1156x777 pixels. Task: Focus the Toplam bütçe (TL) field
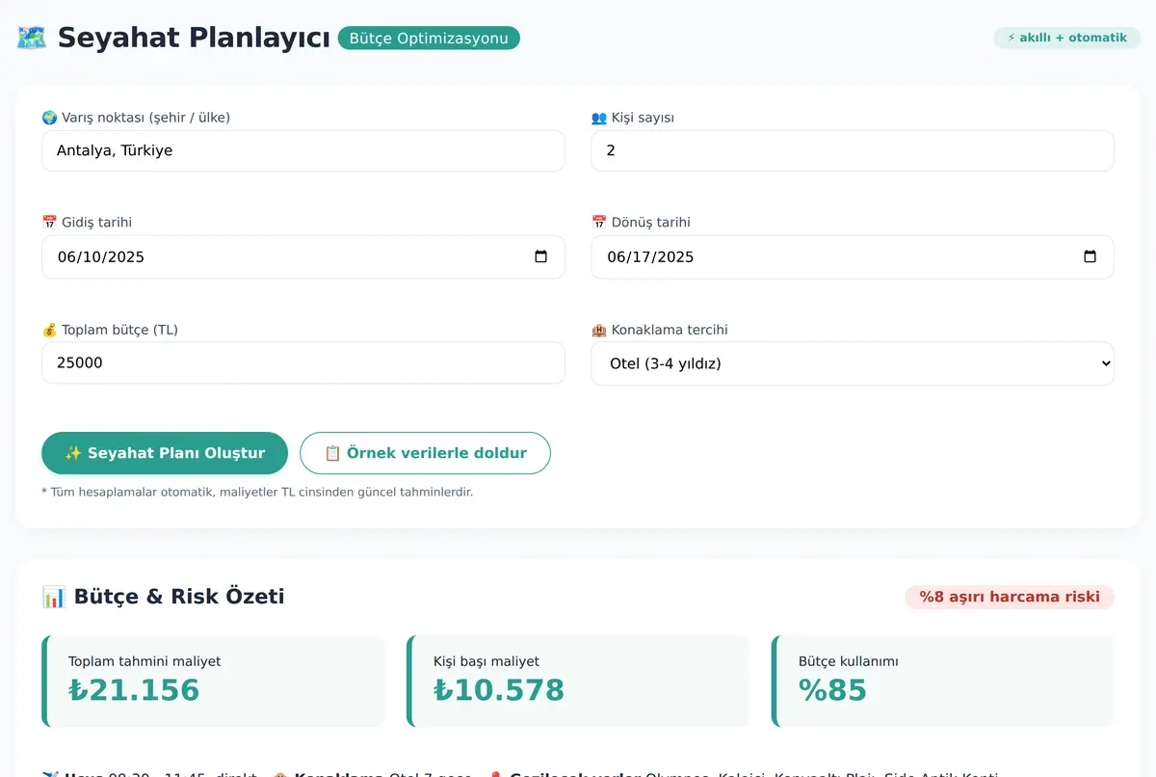coord(303,362)
